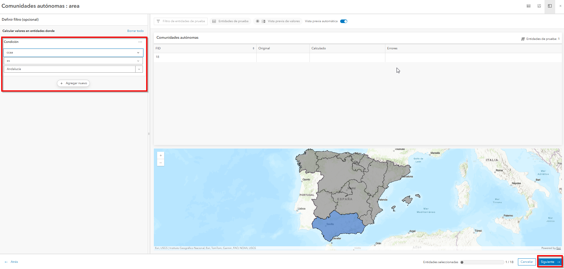Open Filtro de entidades de prueba
This screenshot has height=269, width=564.
coord(181,21)
